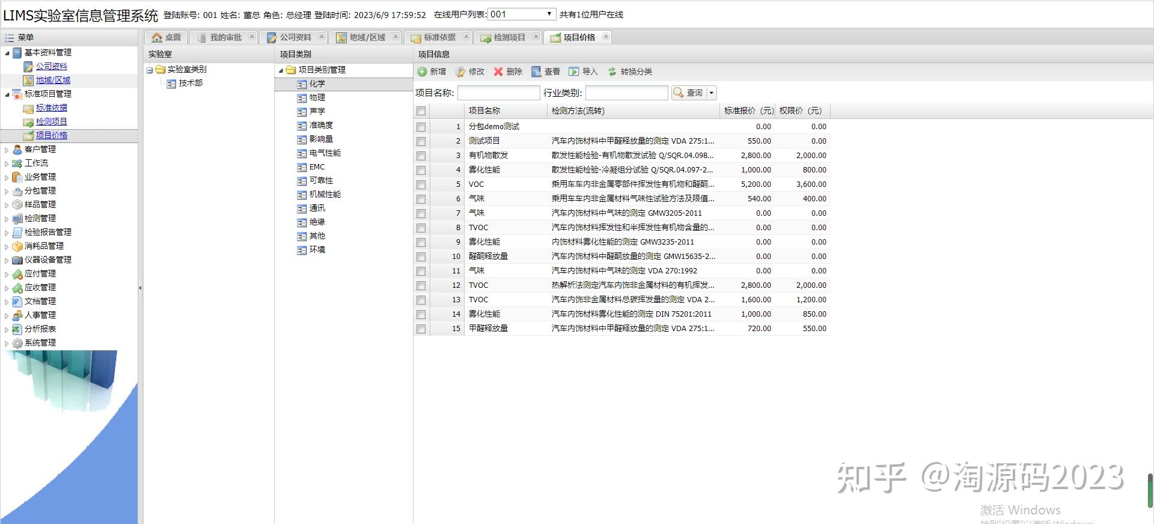
Task: Check the row 3 有机物散发 checkbox
Action: (421, 156)
